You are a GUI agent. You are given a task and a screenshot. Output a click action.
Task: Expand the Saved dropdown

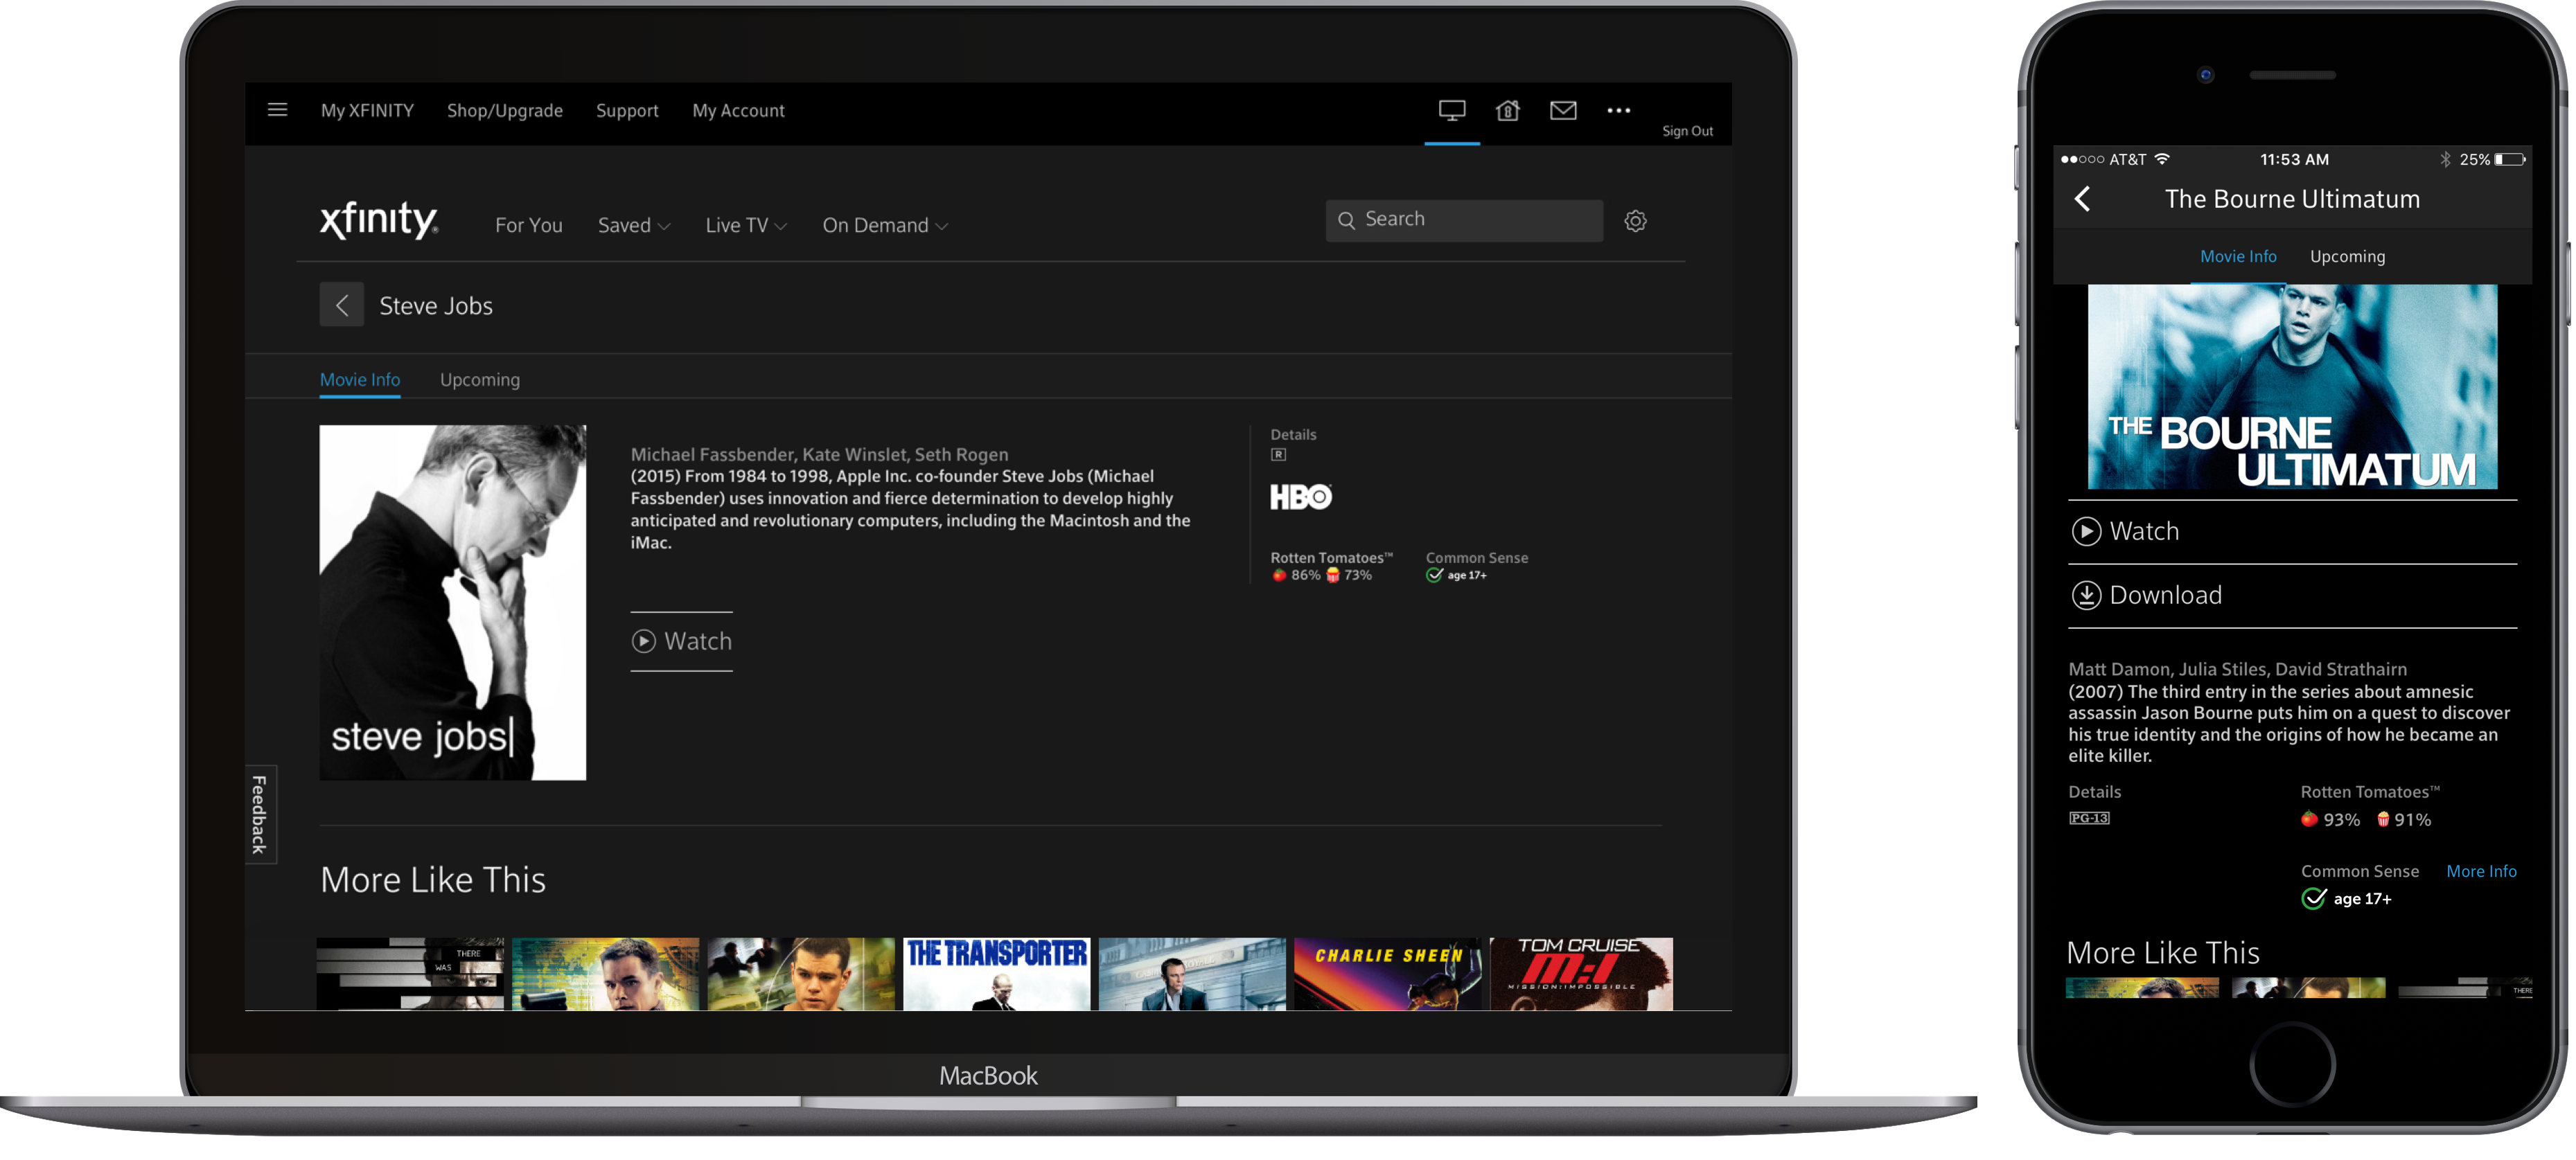[x=634, y=225]
